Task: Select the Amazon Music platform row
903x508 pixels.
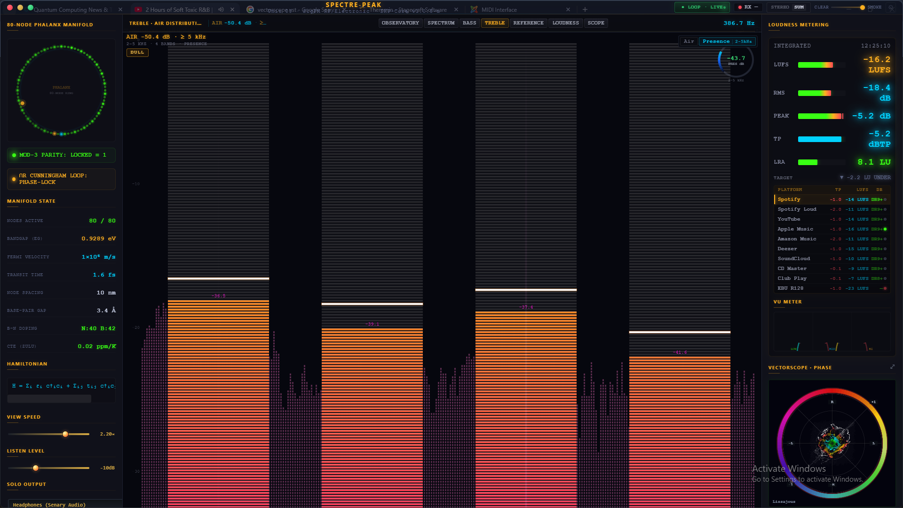Action: pos(832,239)
